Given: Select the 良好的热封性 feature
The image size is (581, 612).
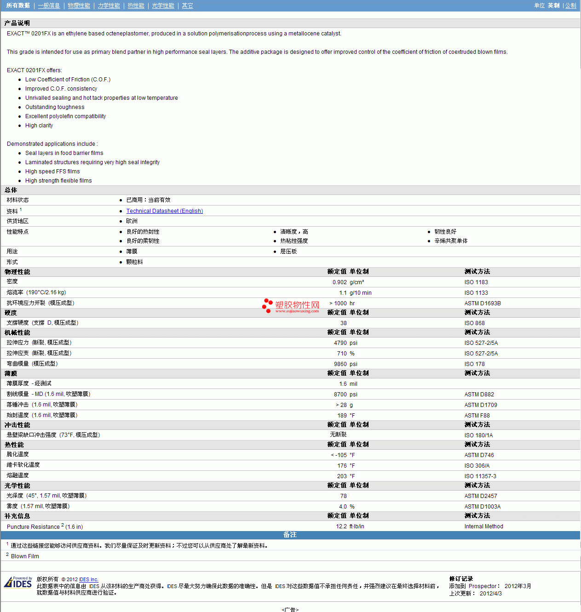Looking at the screenshot, I should pos(143,232).
